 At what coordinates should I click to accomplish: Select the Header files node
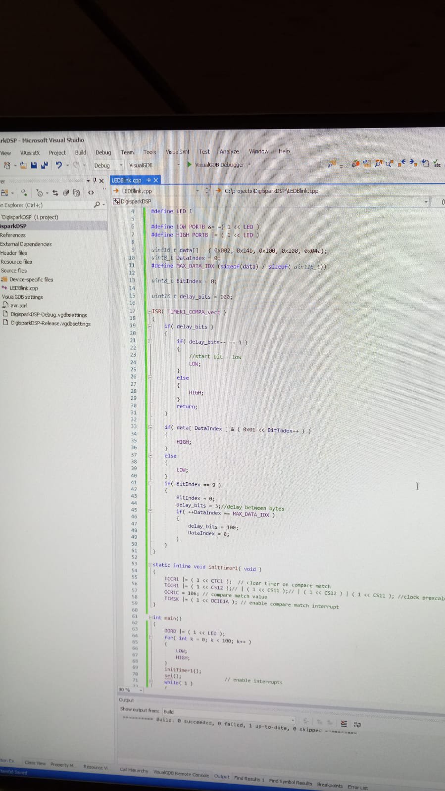14,253
